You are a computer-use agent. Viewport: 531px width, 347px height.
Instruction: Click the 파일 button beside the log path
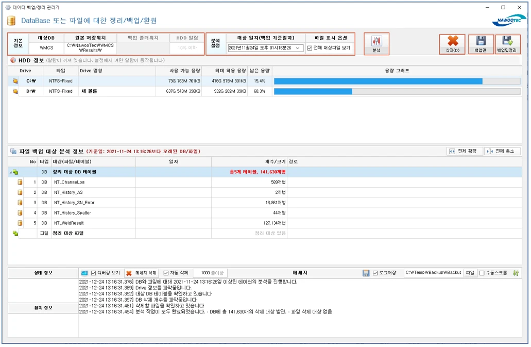[x=470, y=273]
